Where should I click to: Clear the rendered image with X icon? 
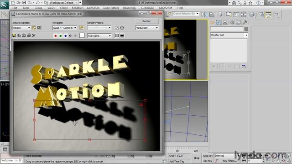[x=34, y=36]
